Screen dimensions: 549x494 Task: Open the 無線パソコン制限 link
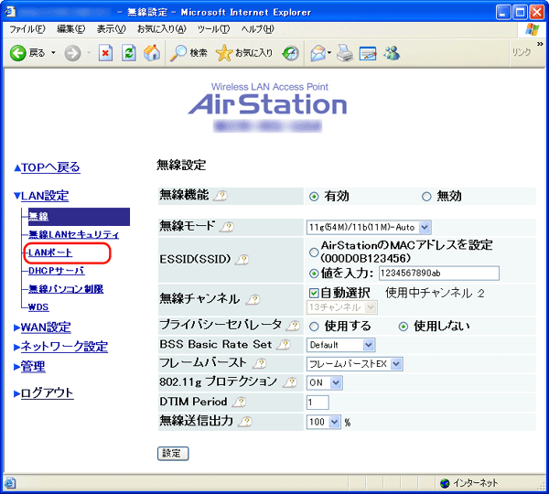point(66,289)
